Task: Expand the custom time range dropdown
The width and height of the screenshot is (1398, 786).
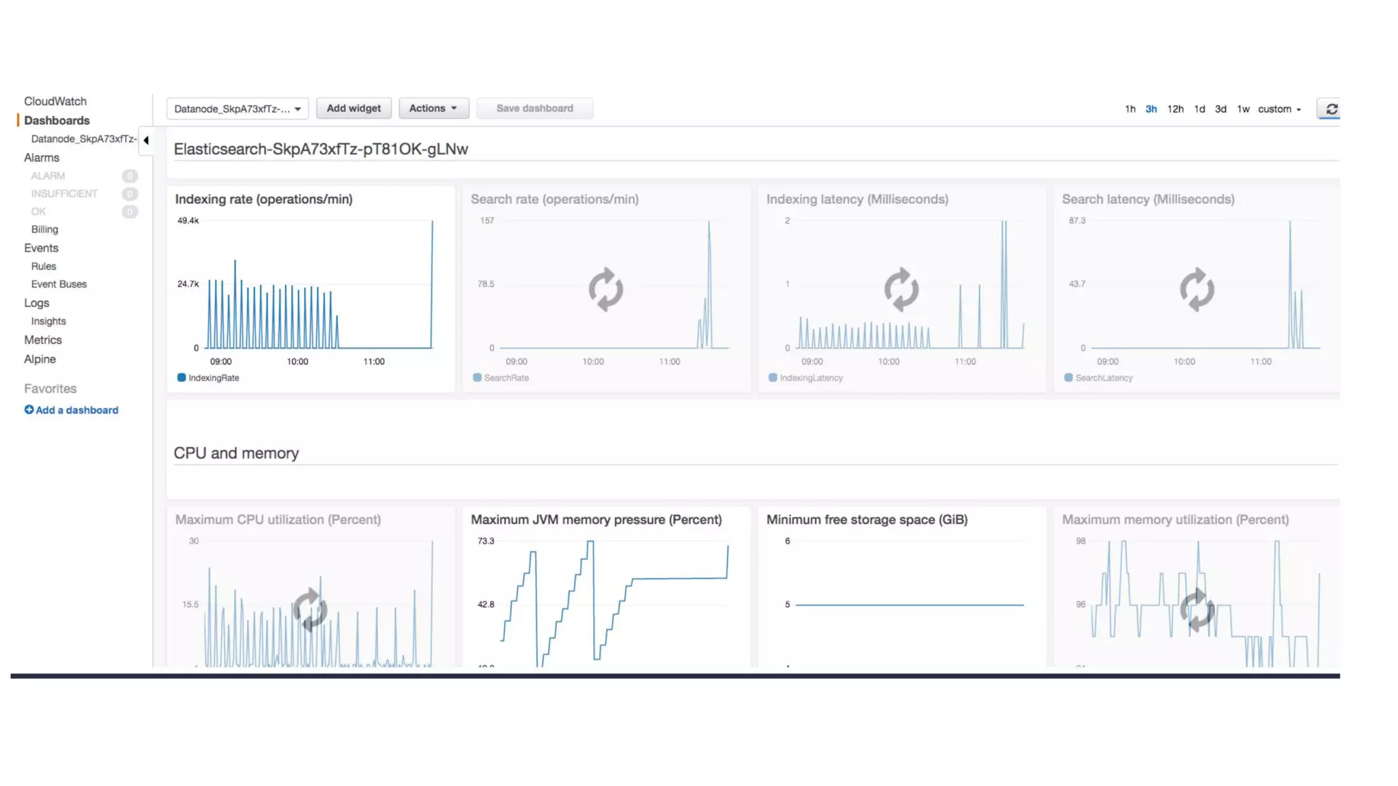Action: tap(1279, 109)
